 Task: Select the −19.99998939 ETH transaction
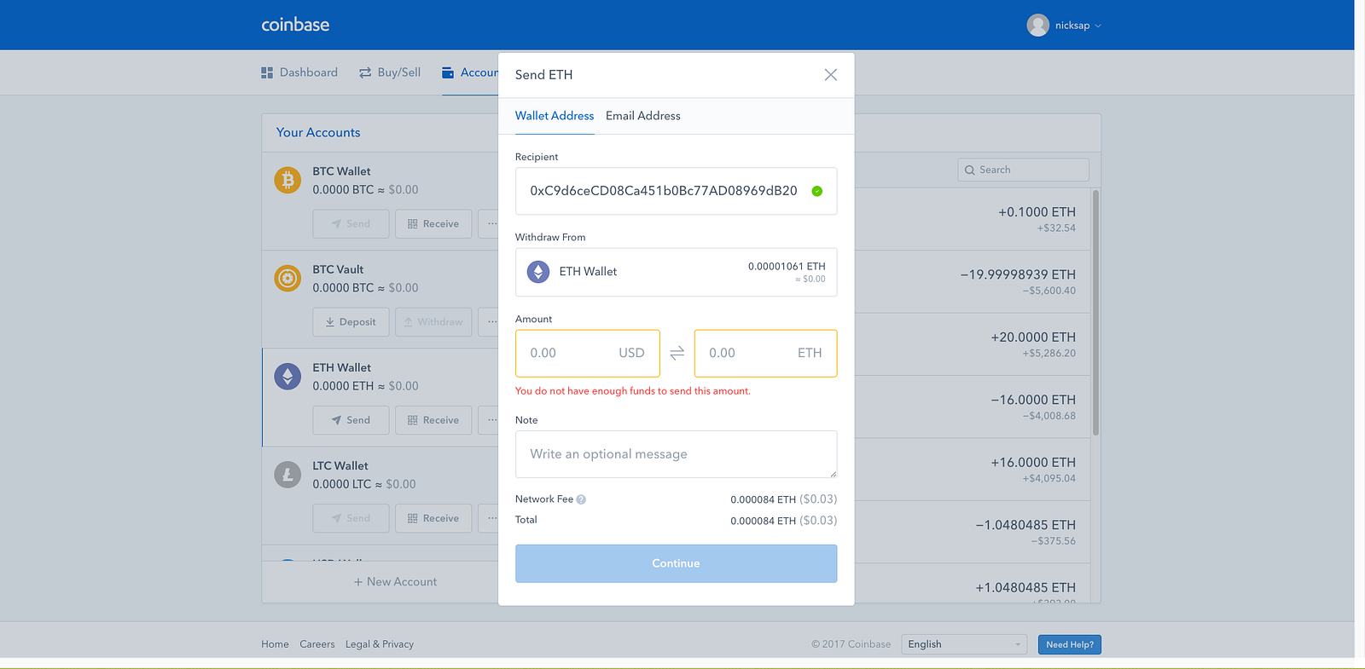click(973, 281)
